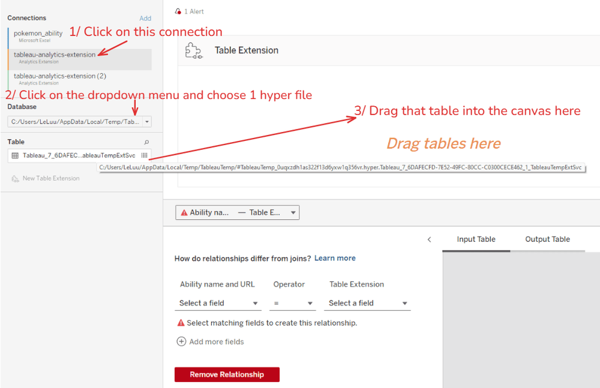Switch to the Input Table tab

(476, 239)
